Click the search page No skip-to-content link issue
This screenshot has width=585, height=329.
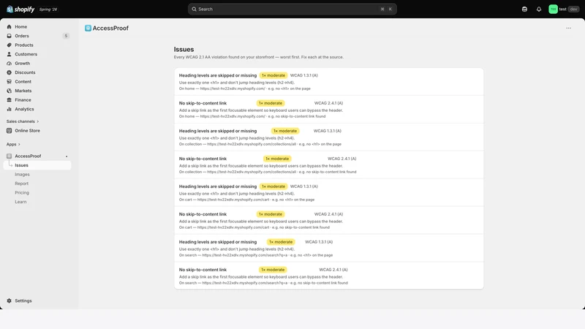point(203,270)
